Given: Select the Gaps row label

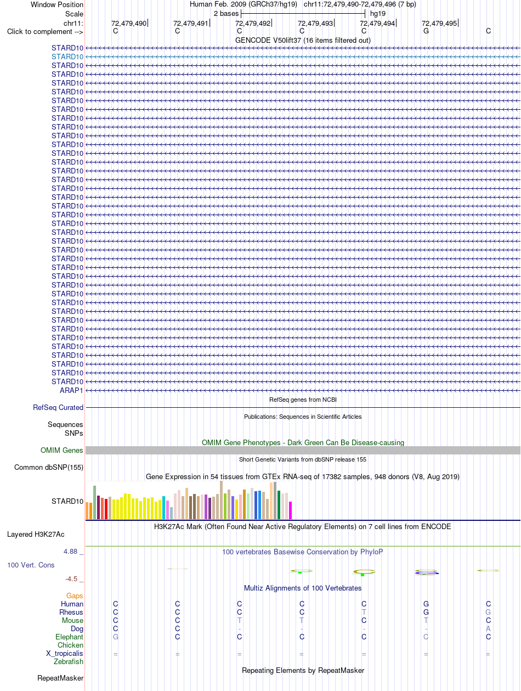Looking at the screenshot, I should [75, 596].
